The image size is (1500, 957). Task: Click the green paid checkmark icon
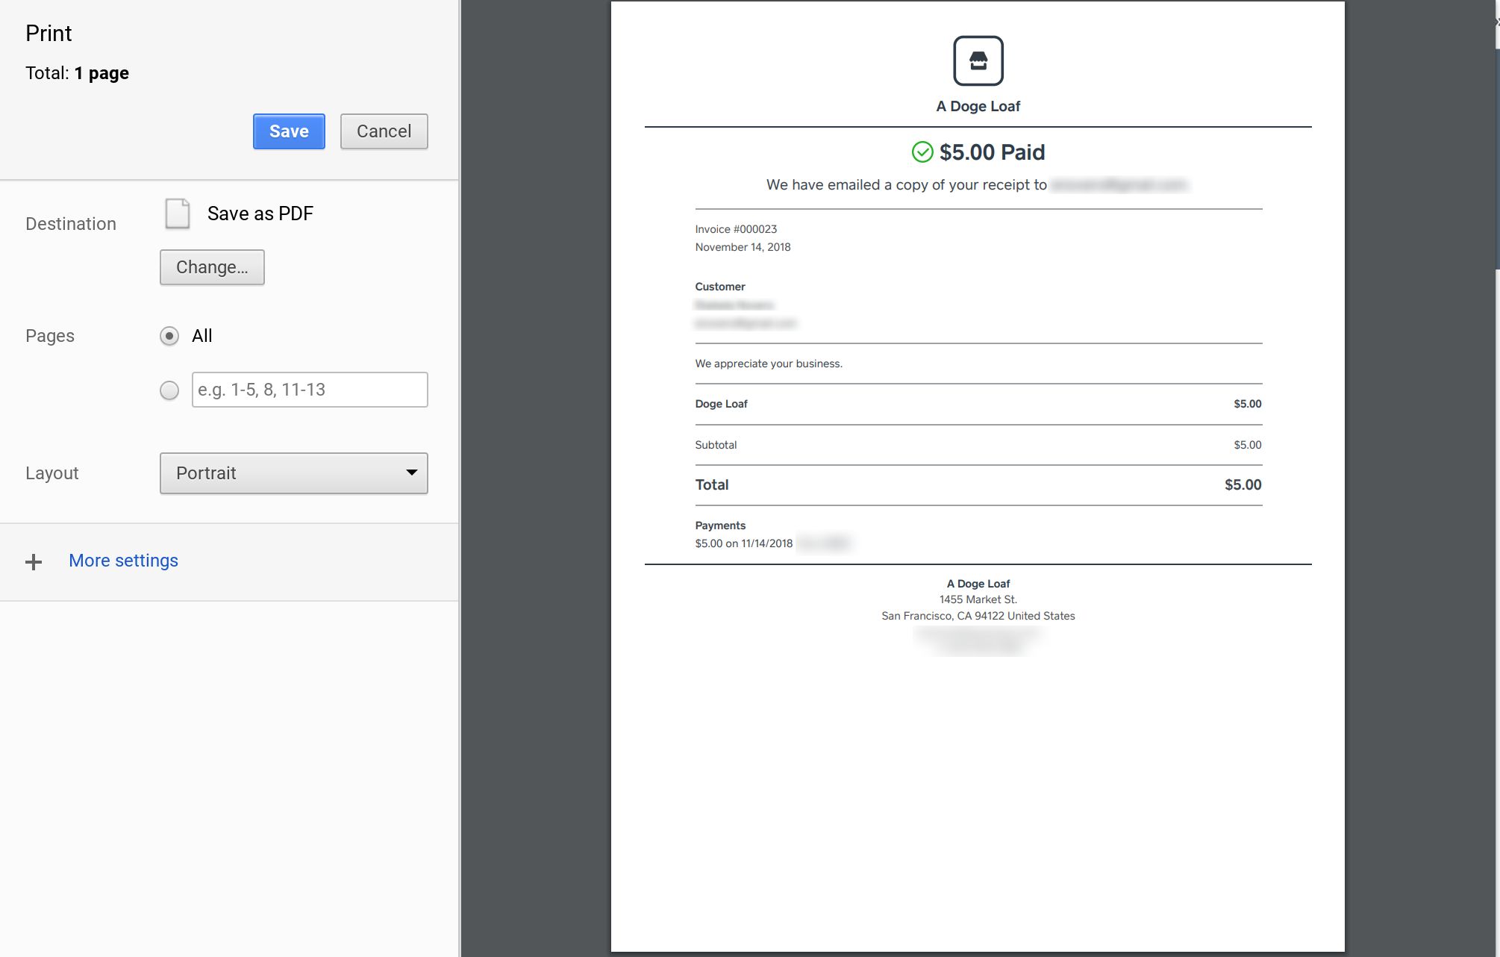click(x=922, y=152)
